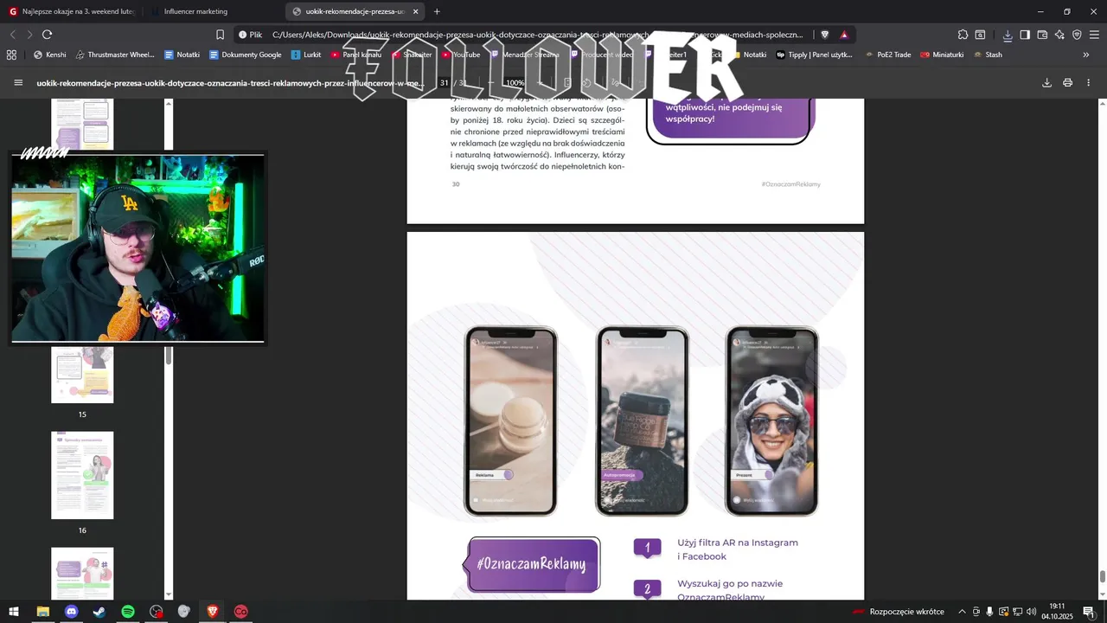
Task: Open the browser main menu
Action: pos(1094,35)
